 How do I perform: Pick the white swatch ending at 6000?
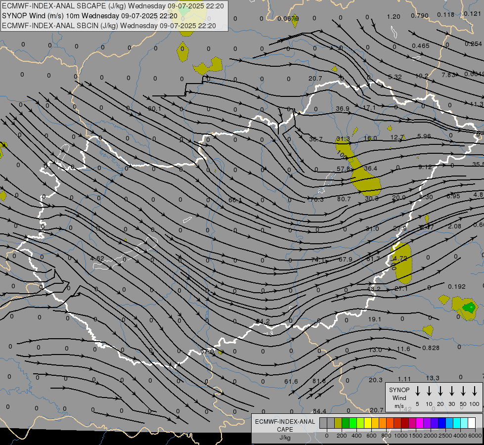click(472, 423)
